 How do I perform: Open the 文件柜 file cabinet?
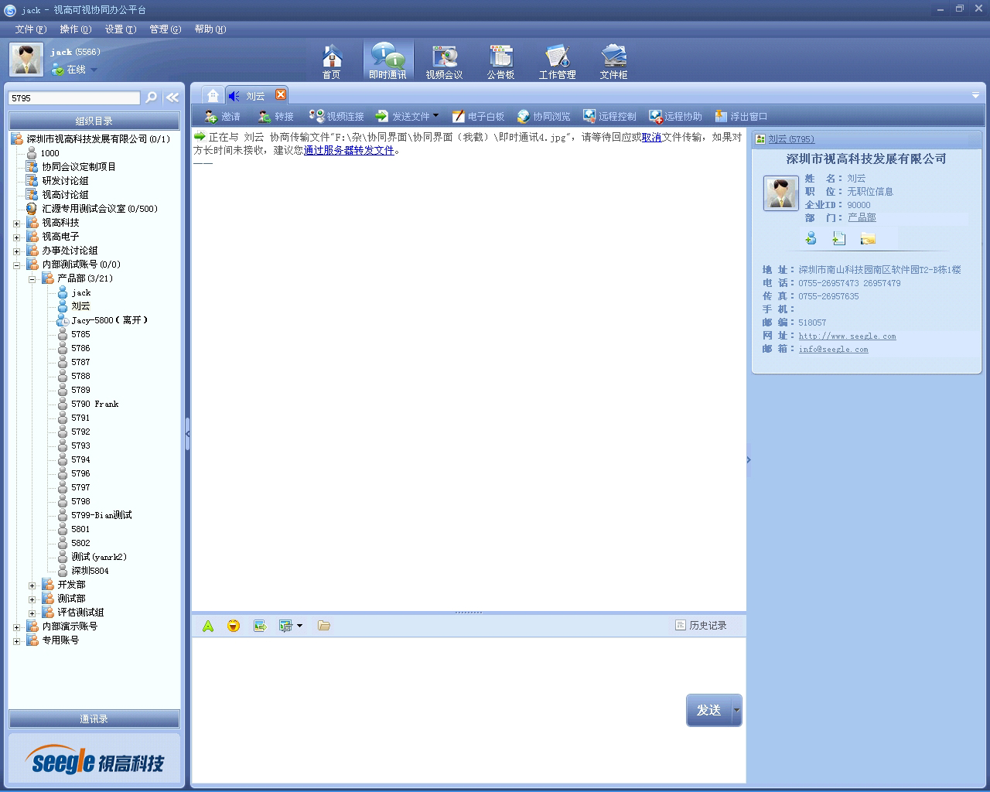tap(613, 61)
